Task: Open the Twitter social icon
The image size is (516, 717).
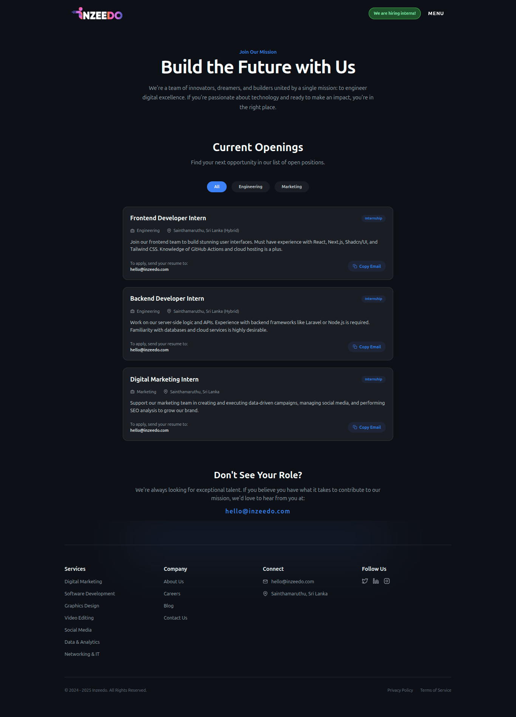Action: coord(365,581)
